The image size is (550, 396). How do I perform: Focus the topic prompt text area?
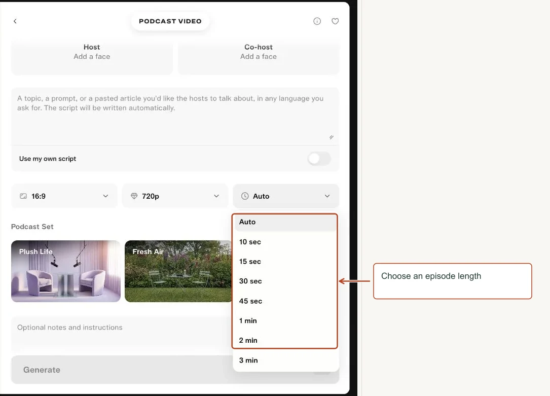point(175,116)
